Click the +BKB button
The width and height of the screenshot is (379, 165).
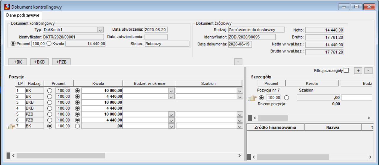tap(39, 62)
